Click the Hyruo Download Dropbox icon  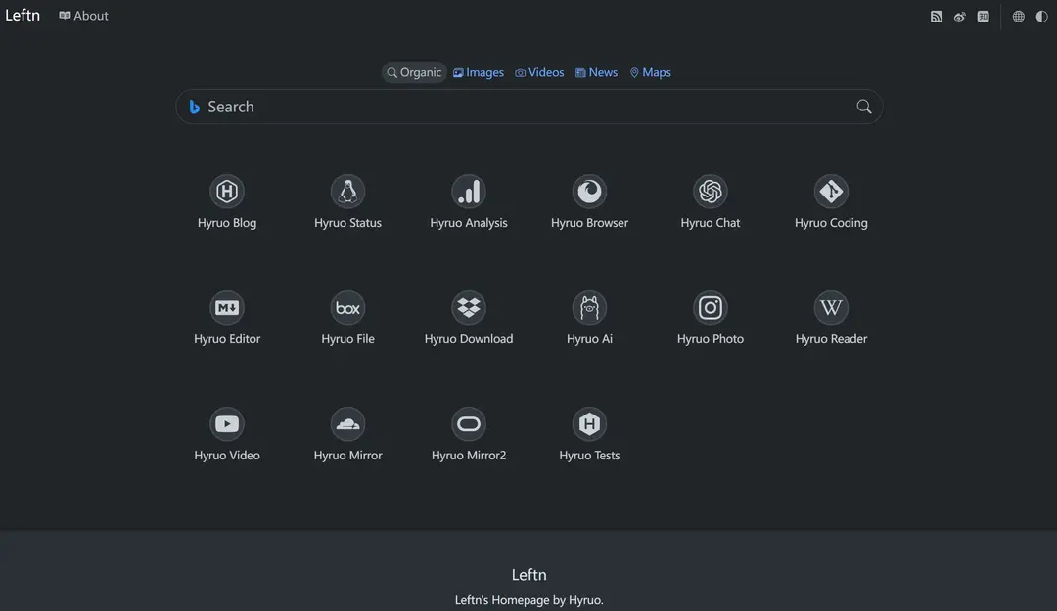pos(469,308)
